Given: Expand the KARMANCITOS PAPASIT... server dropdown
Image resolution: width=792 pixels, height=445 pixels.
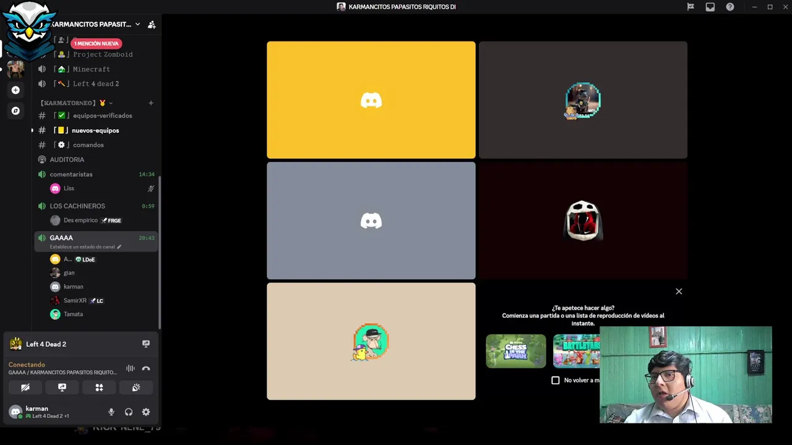Looking at the screenshot, I should [x=137, y=24].
